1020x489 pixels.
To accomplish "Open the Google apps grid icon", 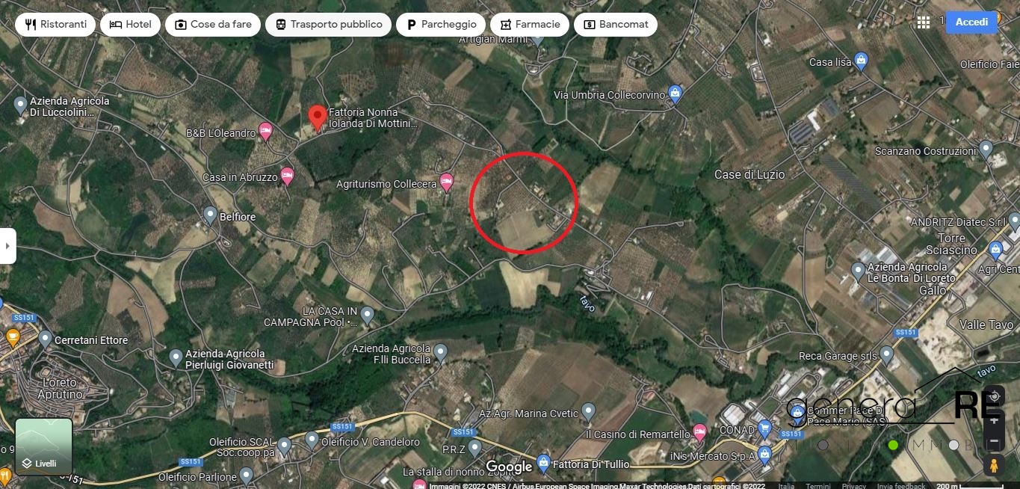I will tap(924, 23).
